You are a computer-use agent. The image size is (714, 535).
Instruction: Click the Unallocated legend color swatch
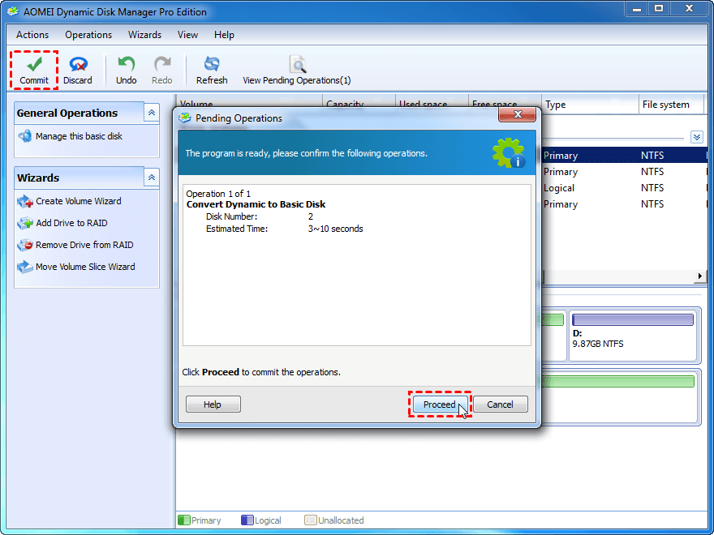pyautogui.click(x=311, y=520)
